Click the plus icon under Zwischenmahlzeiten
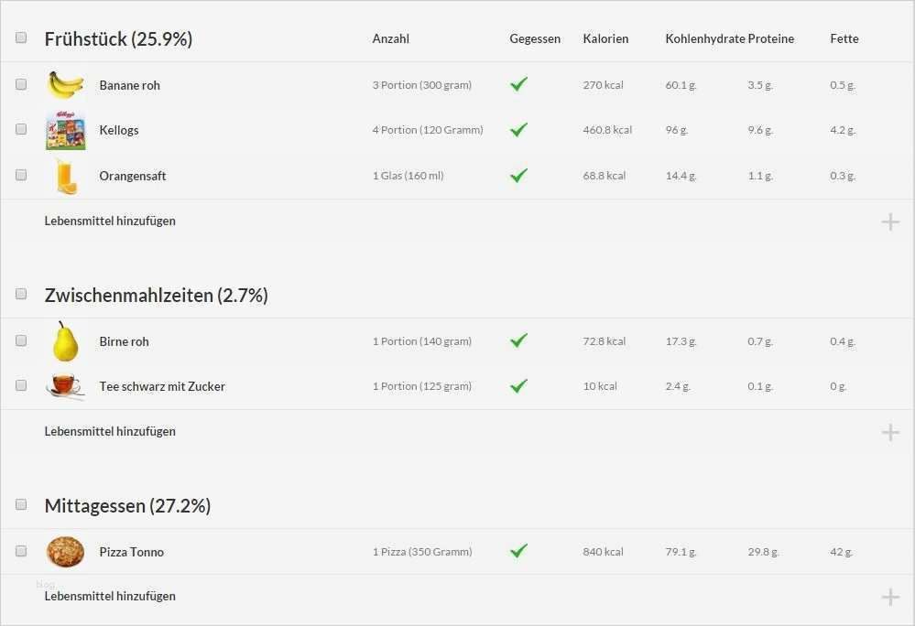This screenshot has height=626, width=915. tap(889, 432)
